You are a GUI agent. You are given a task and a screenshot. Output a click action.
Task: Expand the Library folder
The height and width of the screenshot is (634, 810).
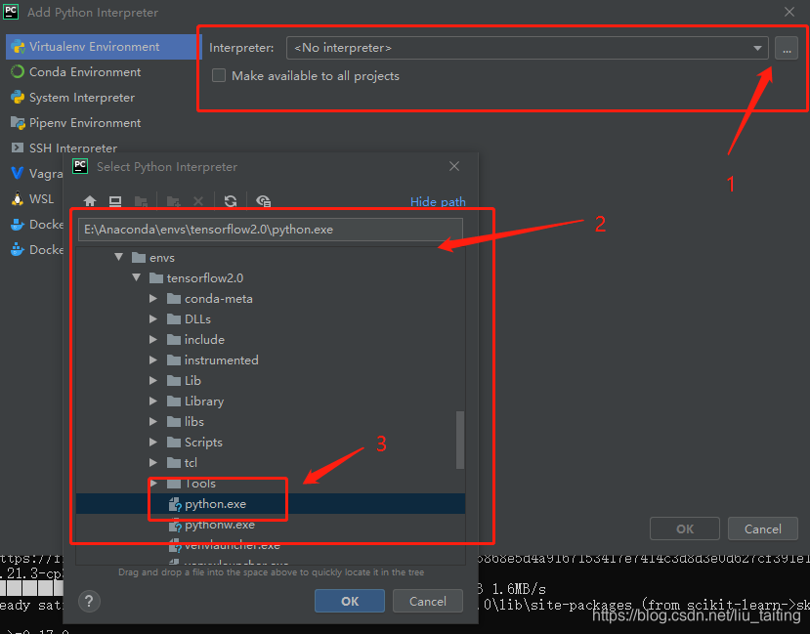tap(152, 402)
